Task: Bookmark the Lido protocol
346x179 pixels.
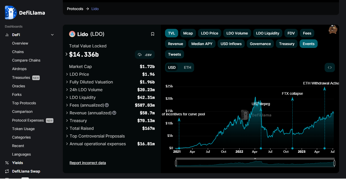Action: point(153,34)
